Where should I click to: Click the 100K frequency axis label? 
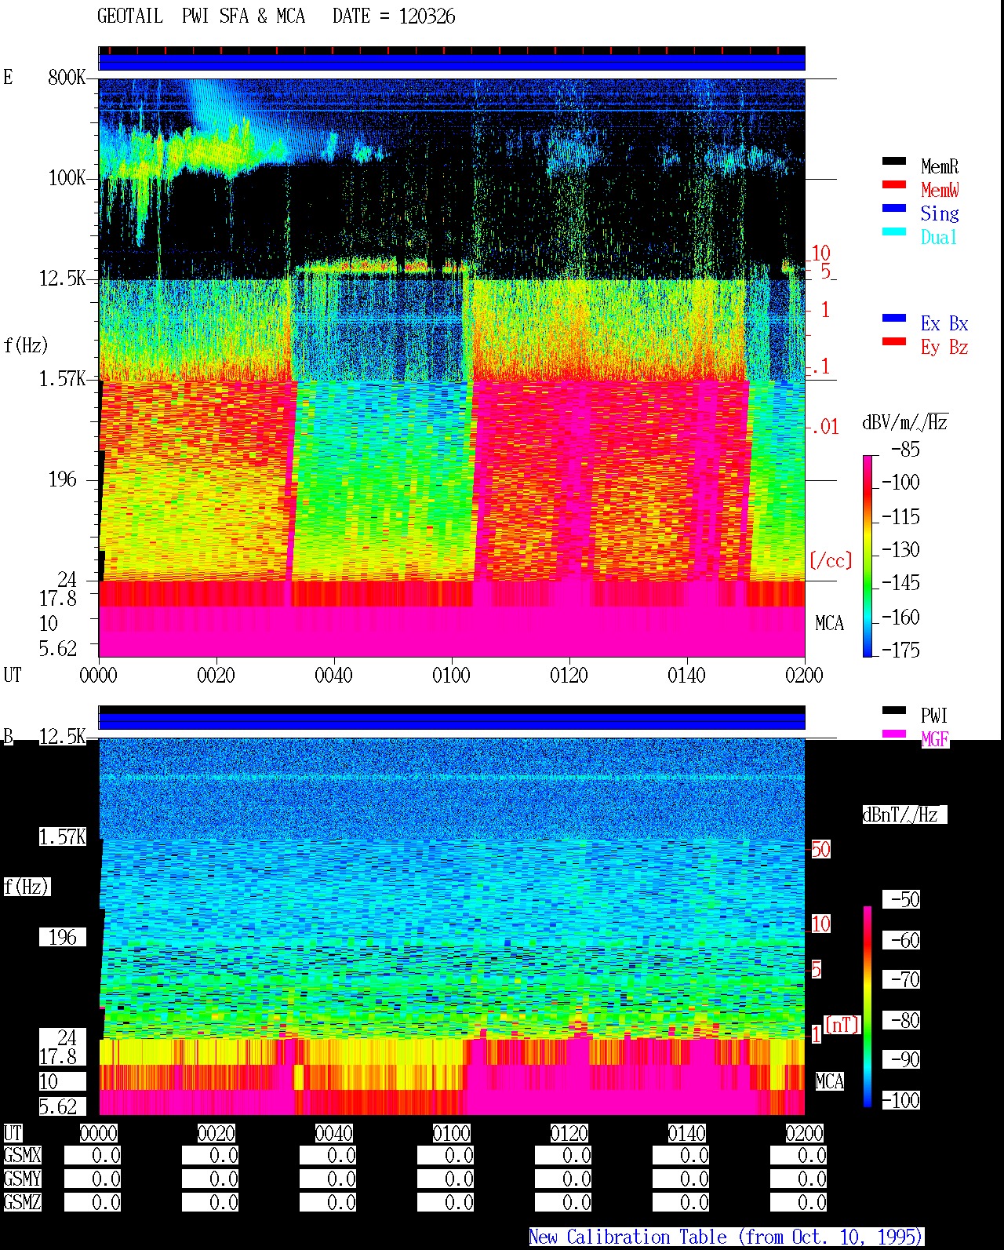(x=67, y=177)
